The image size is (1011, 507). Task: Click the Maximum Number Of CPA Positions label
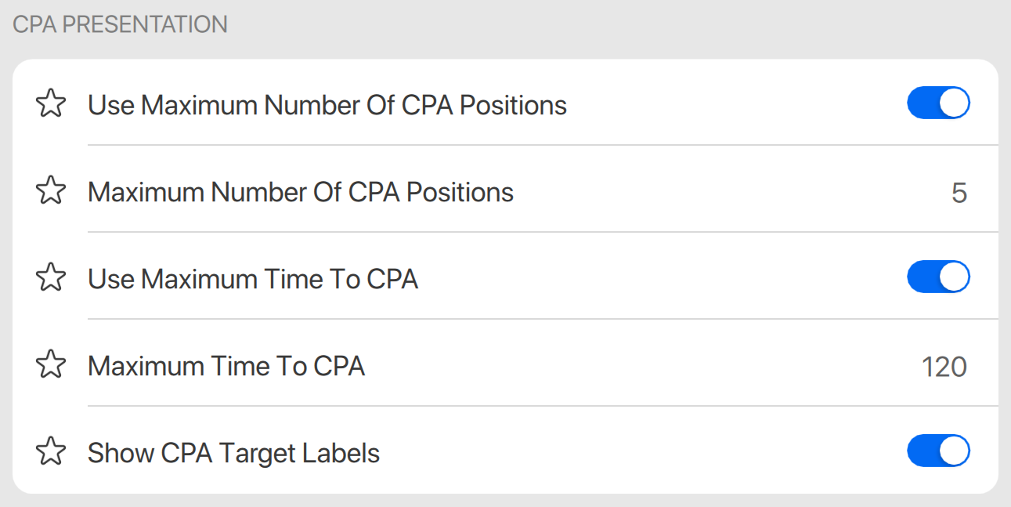coord(300,192)
